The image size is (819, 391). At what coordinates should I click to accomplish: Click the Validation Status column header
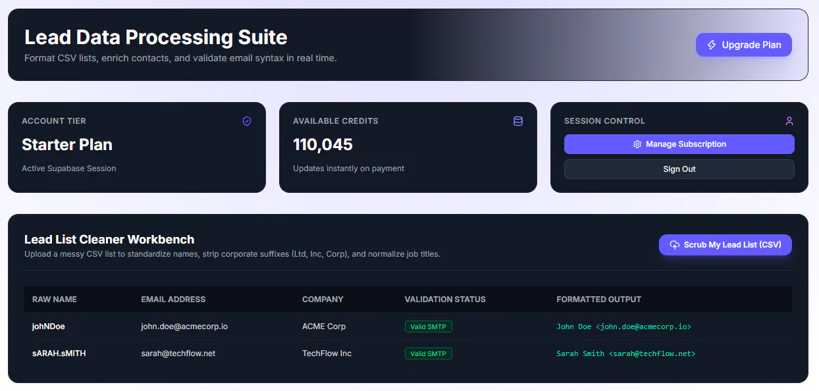click(445, 300)
